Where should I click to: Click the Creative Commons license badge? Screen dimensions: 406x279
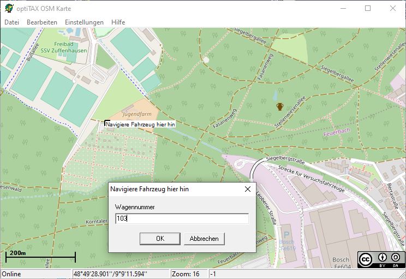point(381,259)
